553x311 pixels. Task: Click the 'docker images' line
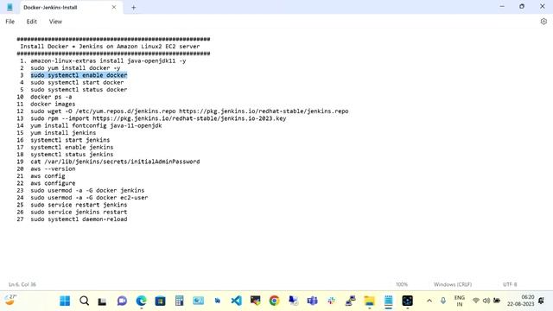pyautogui.click(x=53, y=104)
